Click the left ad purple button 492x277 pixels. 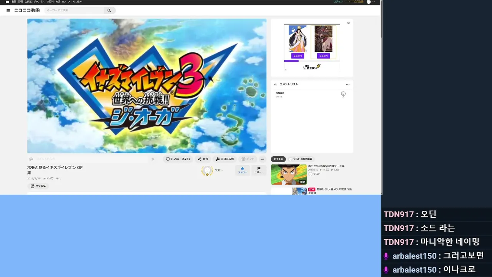click(x=298, y=56)
